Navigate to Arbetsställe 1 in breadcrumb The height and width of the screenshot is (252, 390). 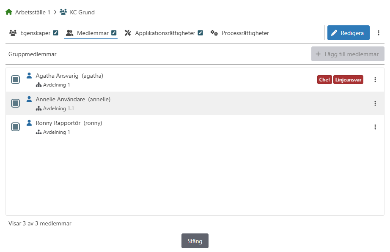click(33, 12)
